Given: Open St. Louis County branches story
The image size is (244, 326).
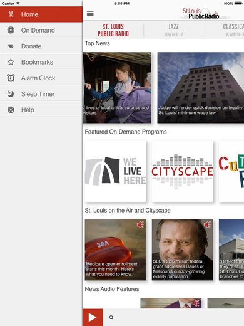Looking at the screenshot, I should [231, 250].
